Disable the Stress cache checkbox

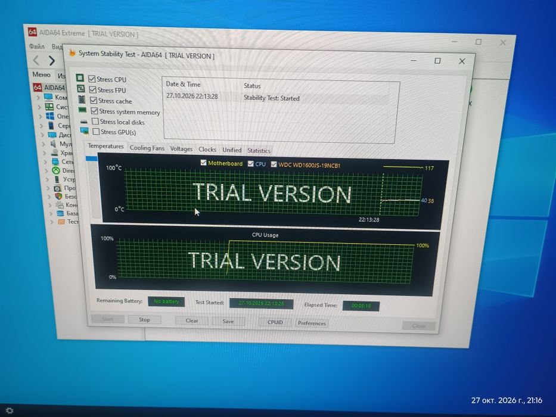94,100
